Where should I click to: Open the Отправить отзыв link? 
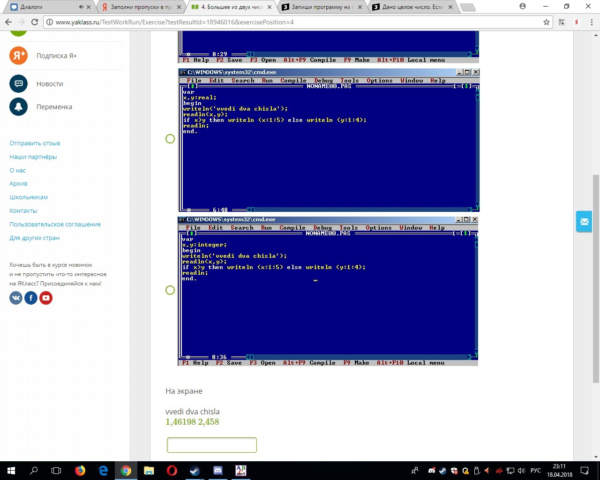[x=35, y=143]
